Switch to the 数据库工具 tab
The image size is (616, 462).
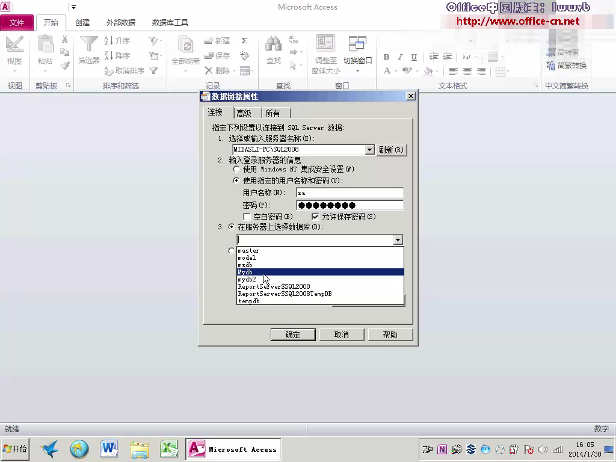coord(170,23)
